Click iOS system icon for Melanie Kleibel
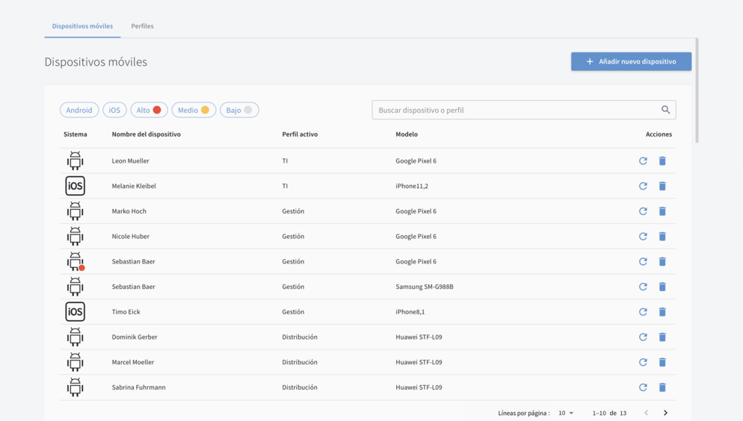Image resolution: width=743 pixels, height=421 pixels. (x=75, y=186)
